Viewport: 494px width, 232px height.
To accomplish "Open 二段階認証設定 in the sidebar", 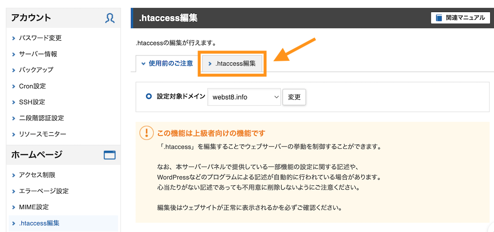I will tap(41, 118).
